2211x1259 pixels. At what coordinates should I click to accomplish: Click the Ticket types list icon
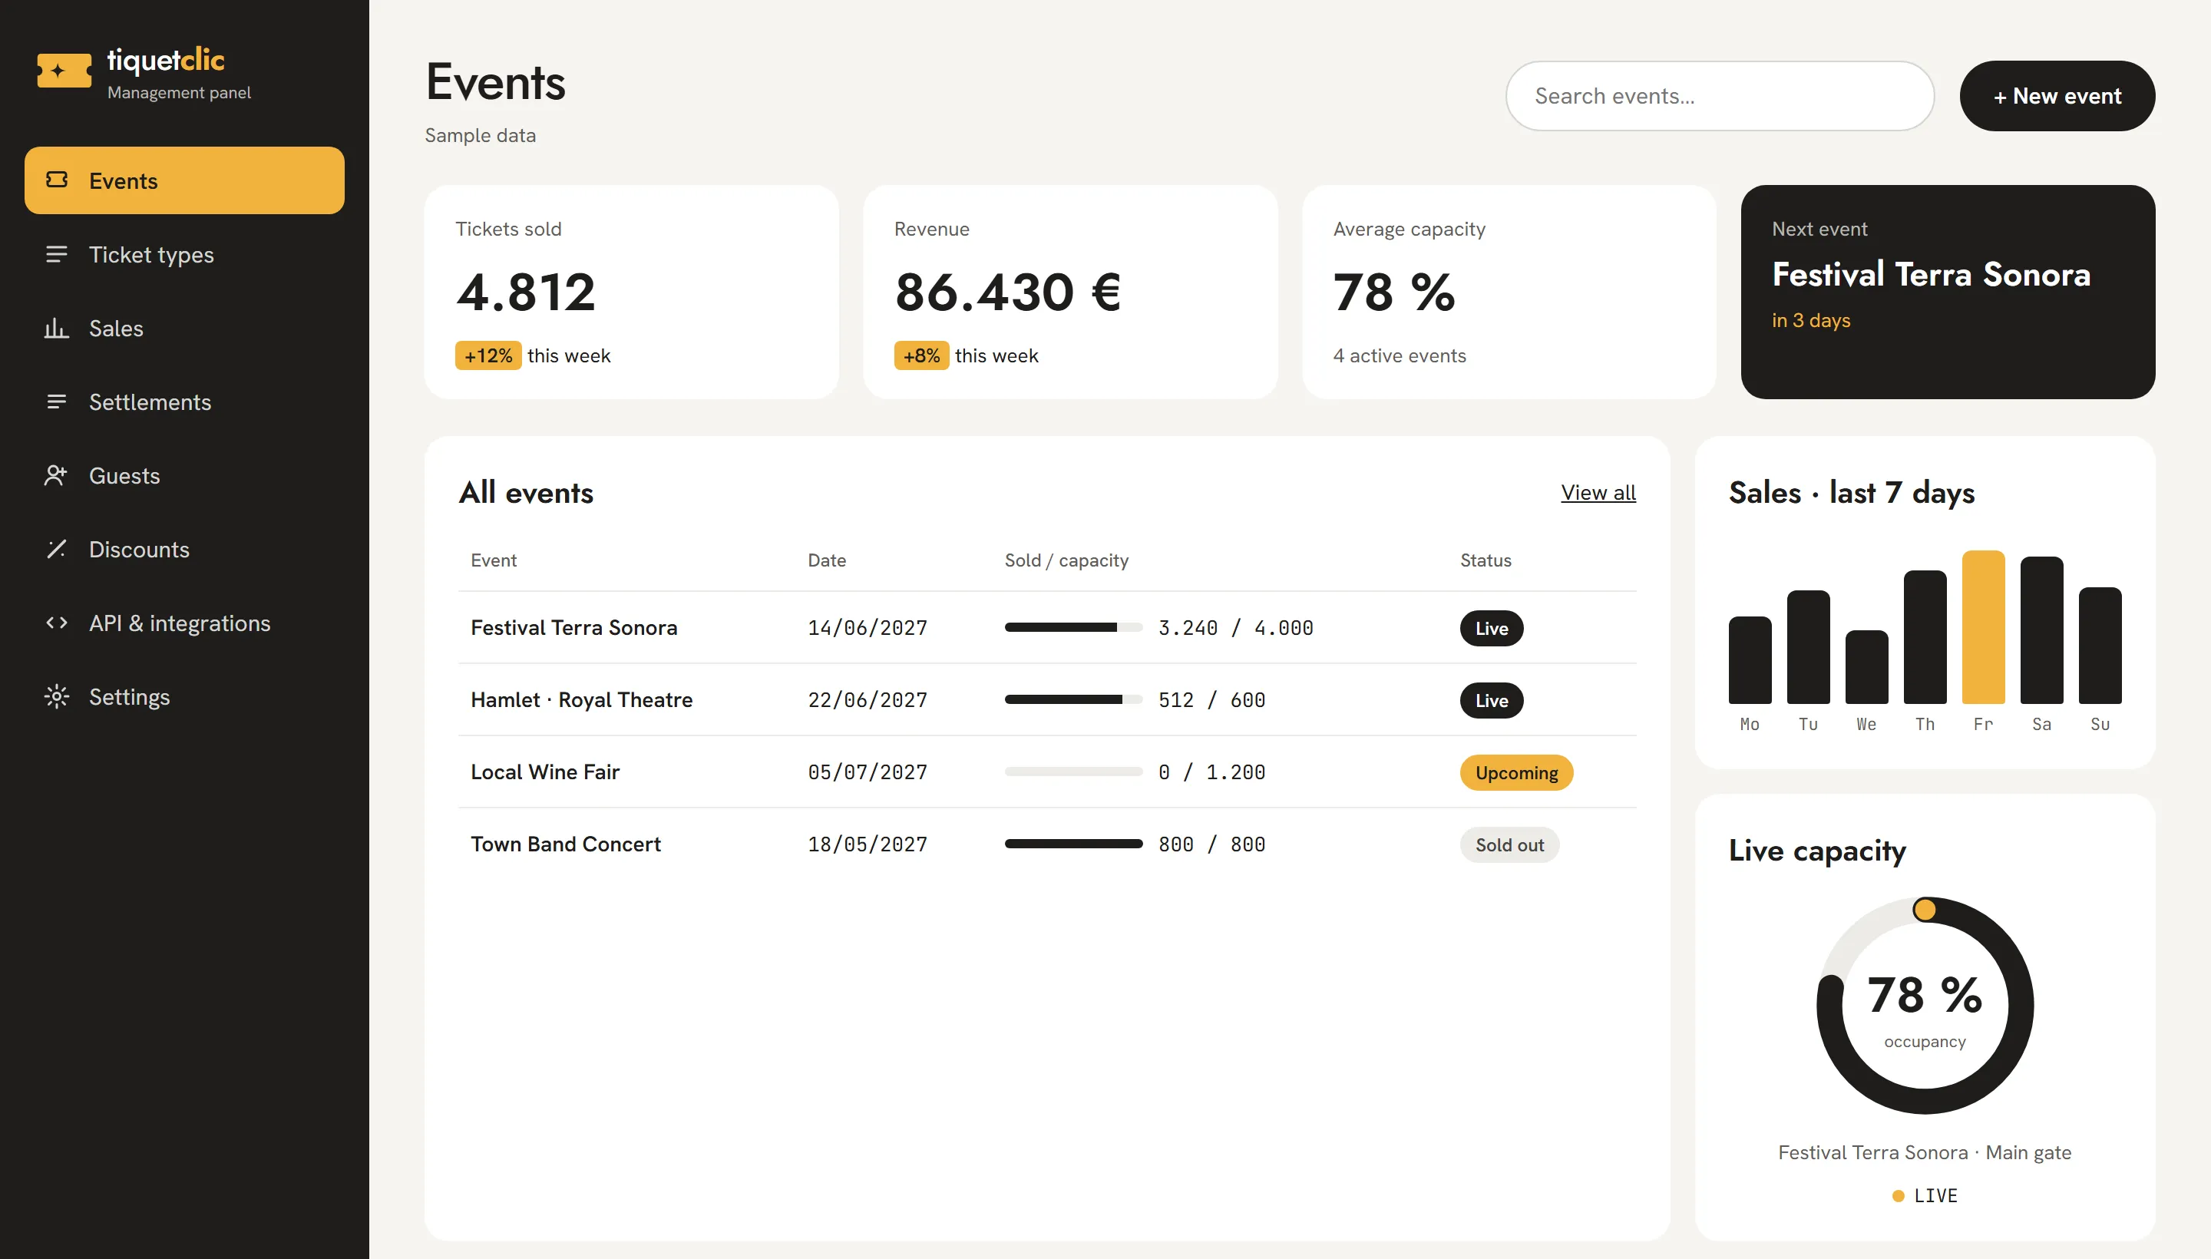pos(57,254)
